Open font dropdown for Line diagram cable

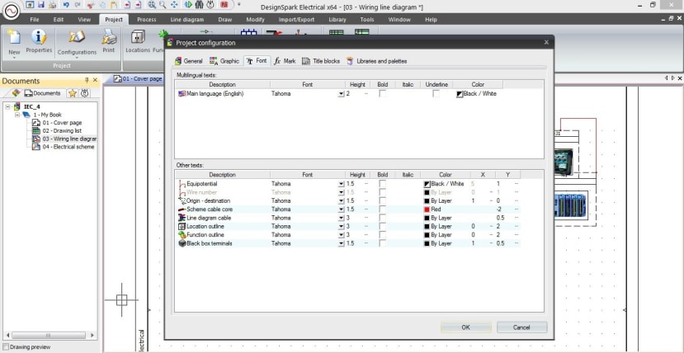(341, 219)
